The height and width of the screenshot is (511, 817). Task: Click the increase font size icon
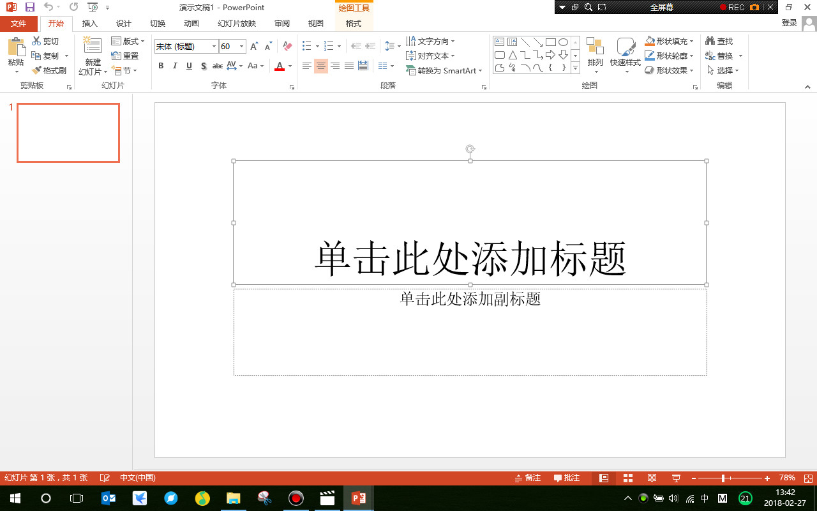tap(255, 45)
